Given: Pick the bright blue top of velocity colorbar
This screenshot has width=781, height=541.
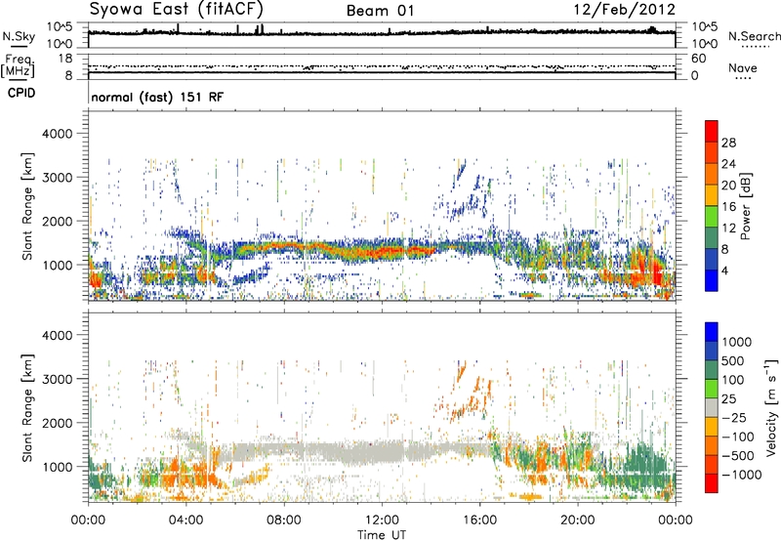Looking at the screenshot, I should coord(712,332).
